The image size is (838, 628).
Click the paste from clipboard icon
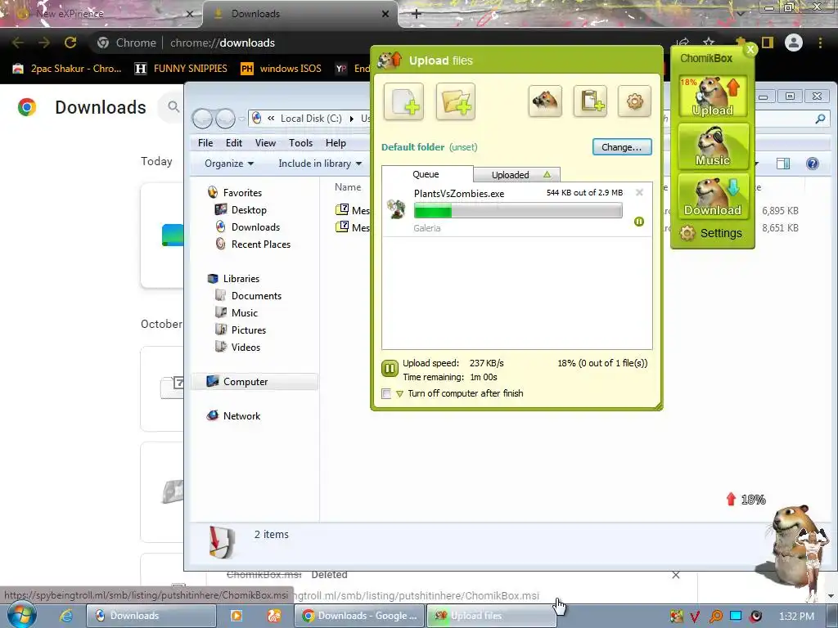590,101
